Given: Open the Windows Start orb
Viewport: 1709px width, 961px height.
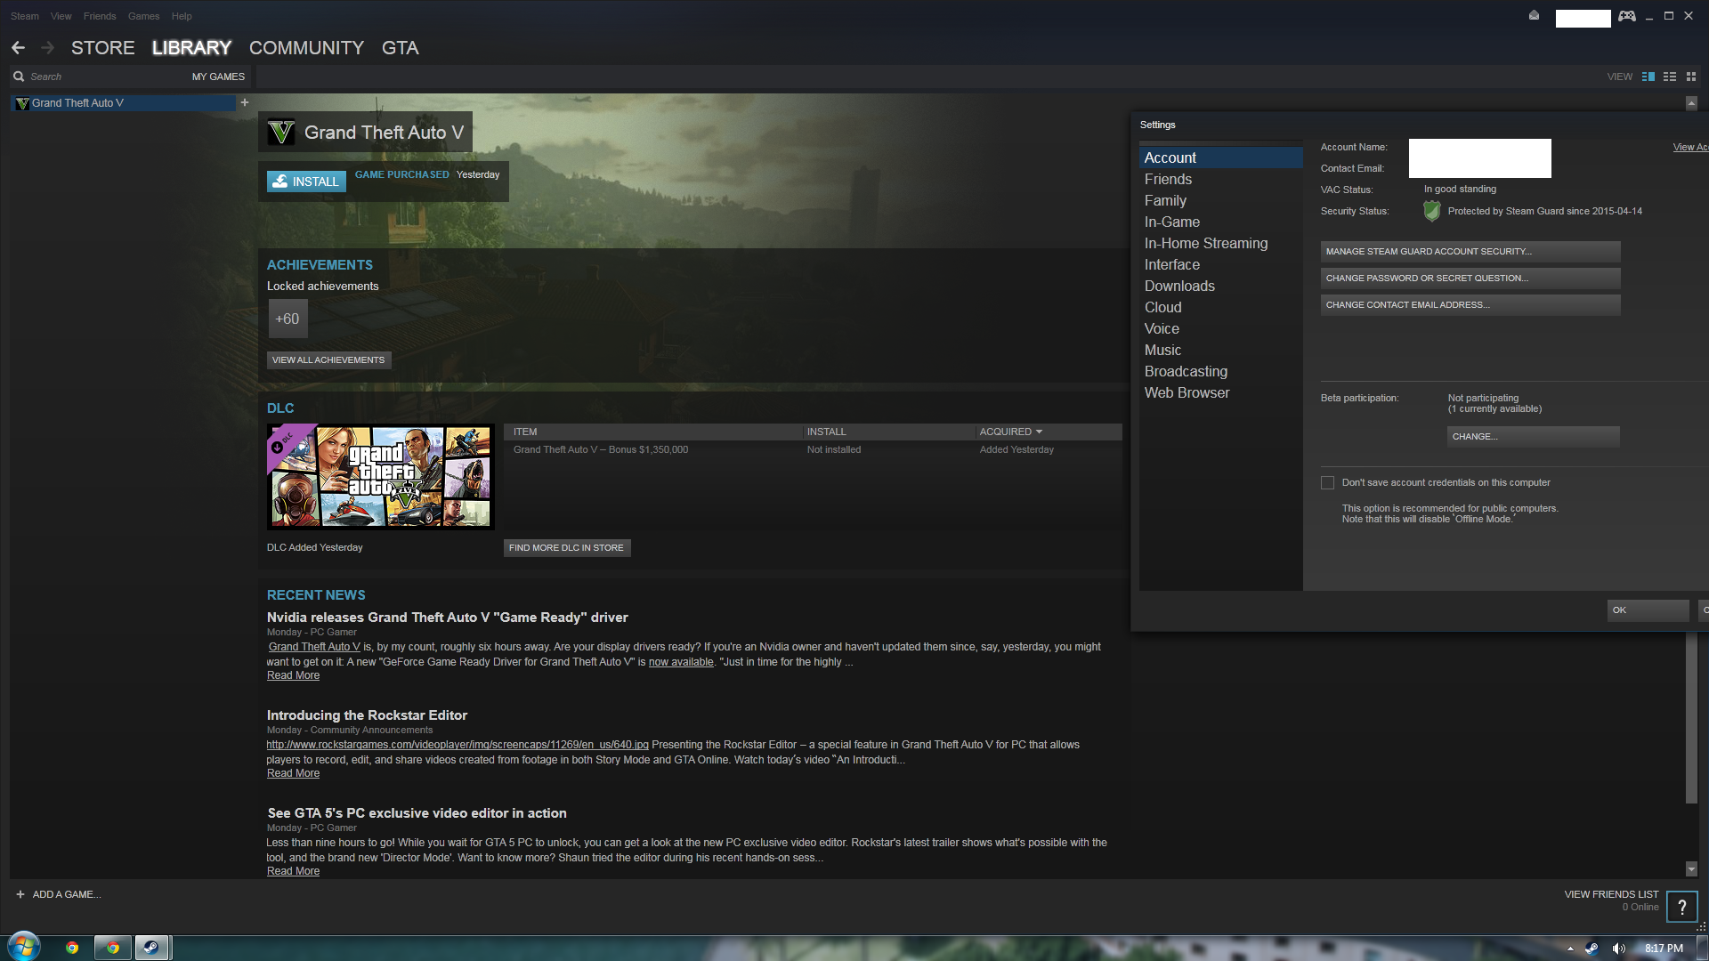Looking at the screenshot, I should pos(24,947).
